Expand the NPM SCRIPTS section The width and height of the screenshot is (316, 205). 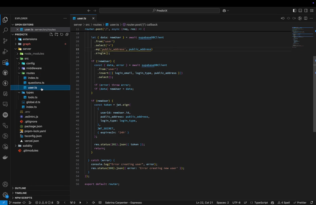(40, 198)
